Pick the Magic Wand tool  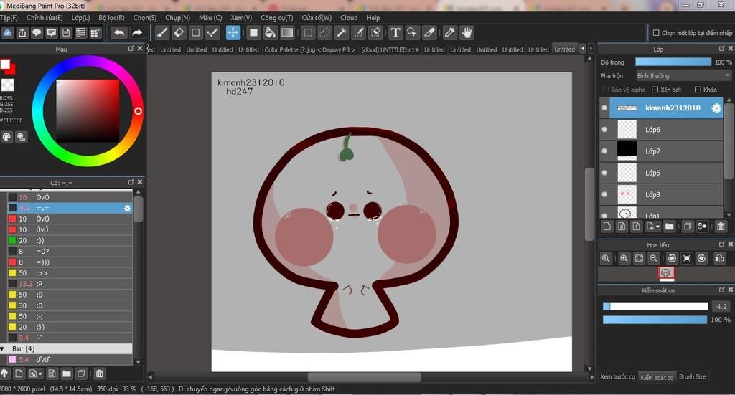pos(342,33)
